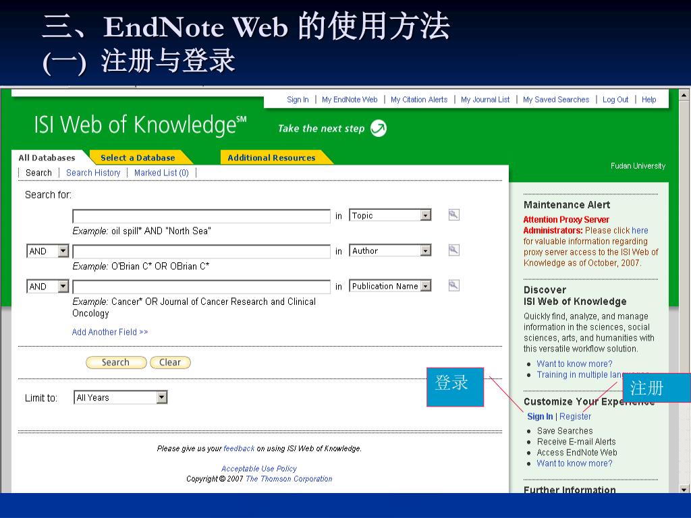Click the Author row search aid icon
Screen dimensions: 691x518
pos(454,250)
